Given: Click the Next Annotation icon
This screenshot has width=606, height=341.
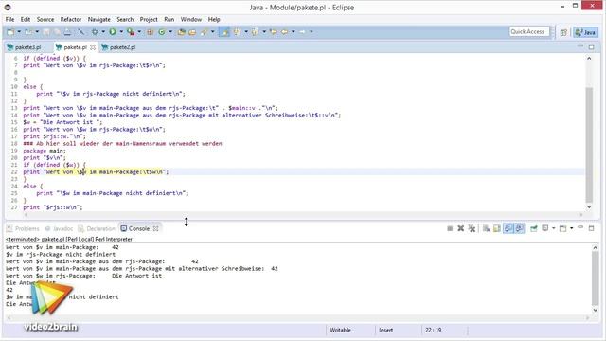Looking at the screenshot, I should (237, 32).
